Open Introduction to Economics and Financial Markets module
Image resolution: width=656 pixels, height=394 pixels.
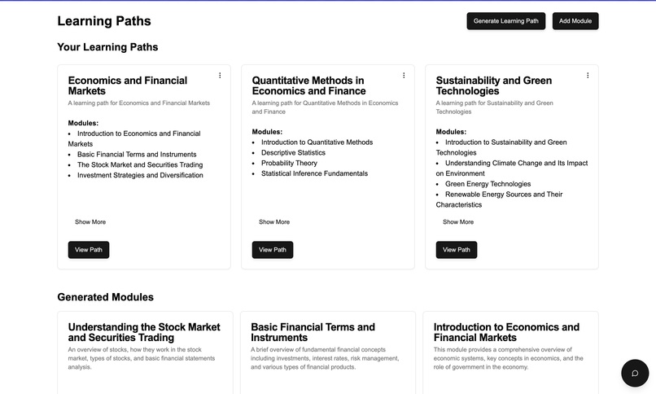click(x=510, y=352)
